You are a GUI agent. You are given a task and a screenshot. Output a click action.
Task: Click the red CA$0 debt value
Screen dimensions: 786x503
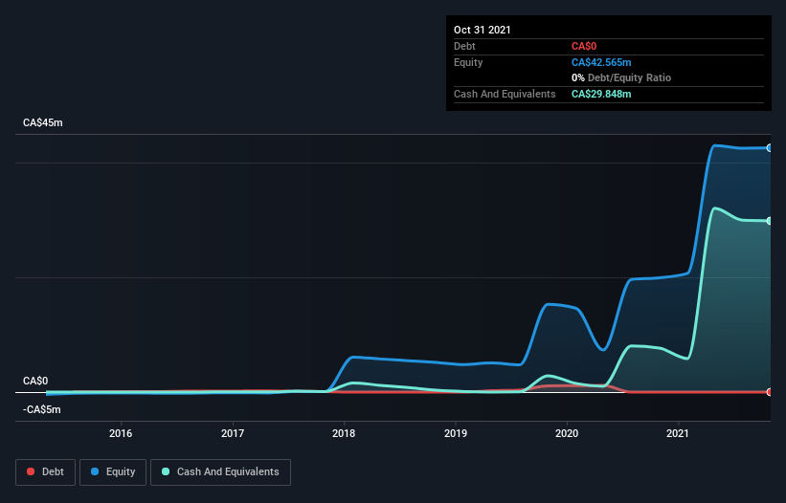(x=584, y=46)
